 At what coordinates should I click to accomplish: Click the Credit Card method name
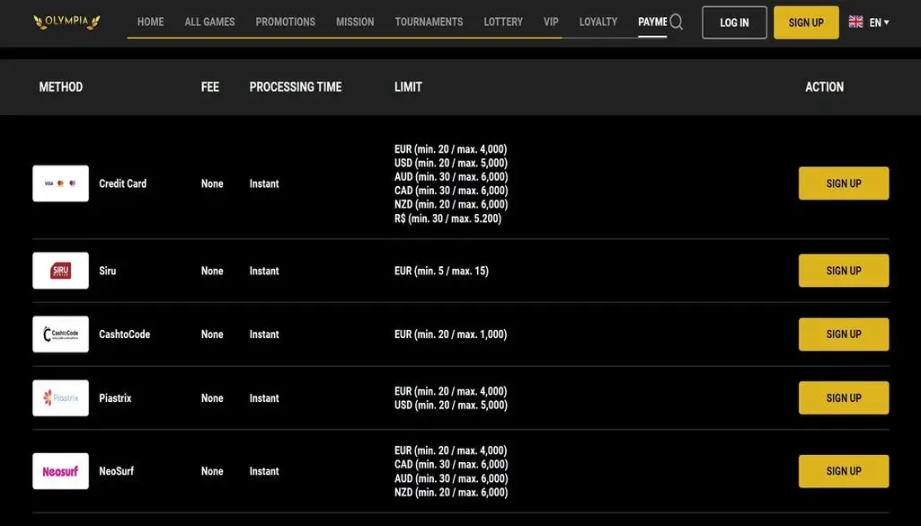123,183
